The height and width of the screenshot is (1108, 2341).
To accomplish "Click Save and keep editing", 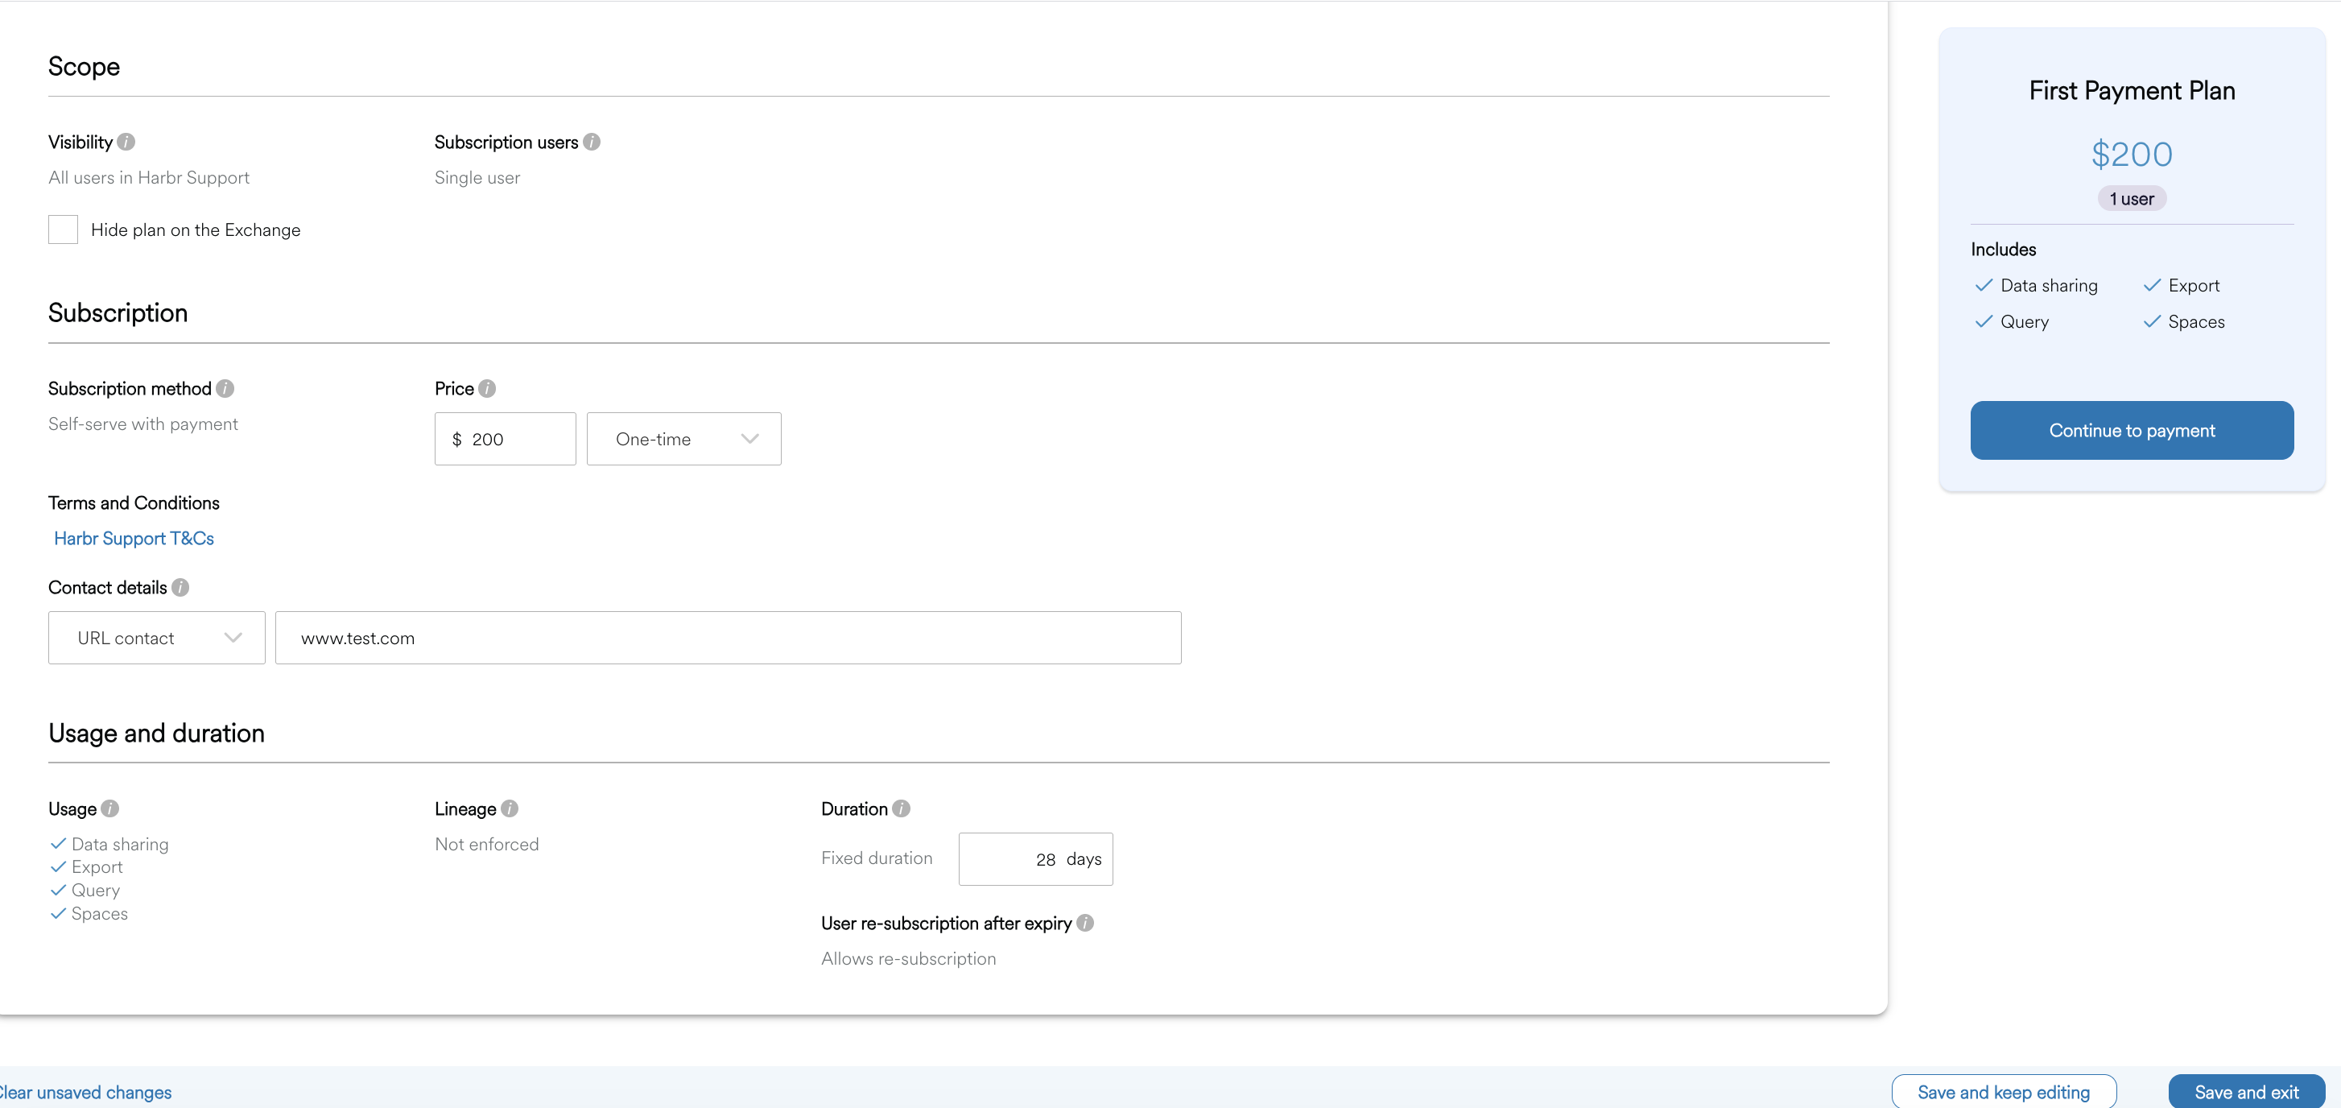I will click(2003, 1092).
